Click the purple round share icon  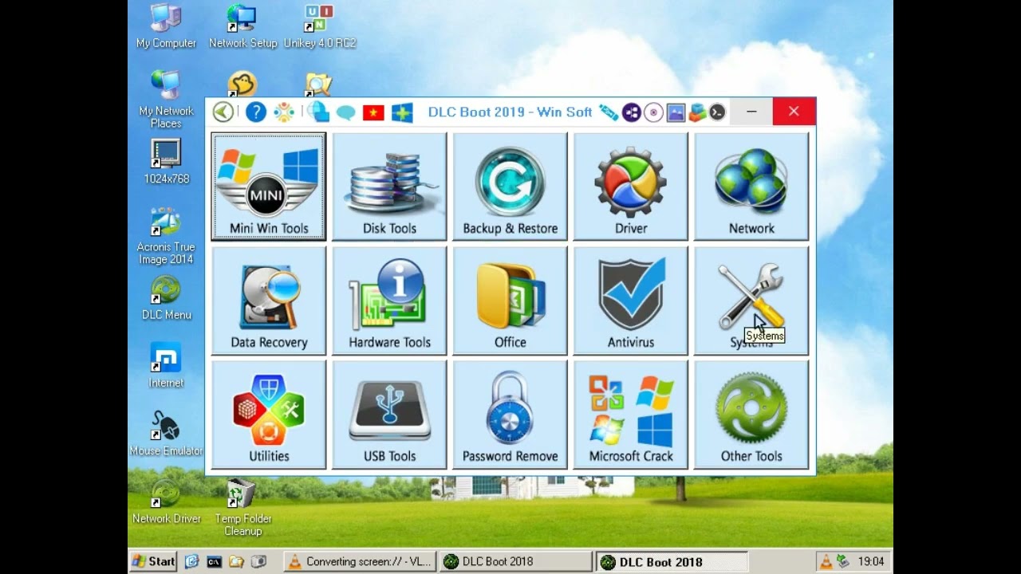[631, 112]
